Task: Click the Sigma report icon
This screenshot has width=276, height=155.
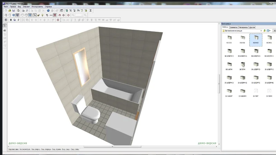Action: click(x=90, y=11)
